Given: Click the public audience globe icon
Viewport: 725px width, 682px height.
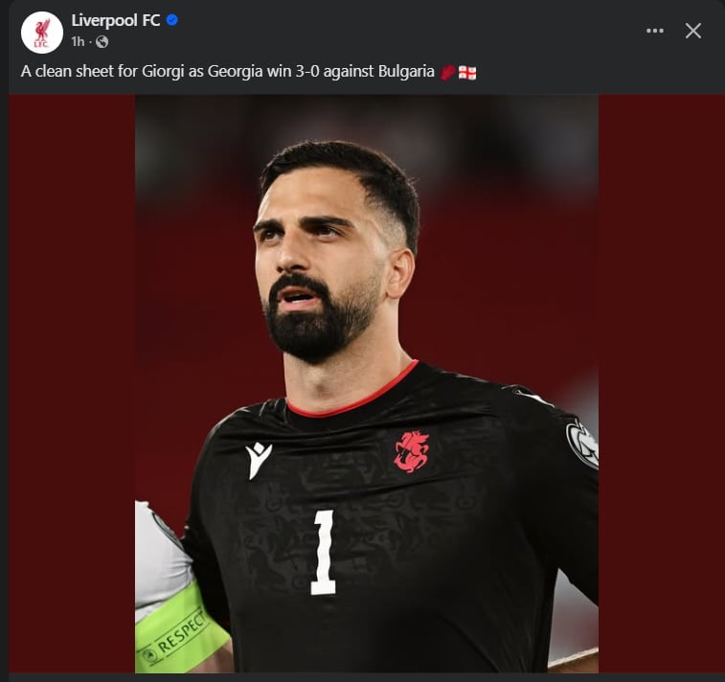Looking at the screenshot, I should [102, 42].
